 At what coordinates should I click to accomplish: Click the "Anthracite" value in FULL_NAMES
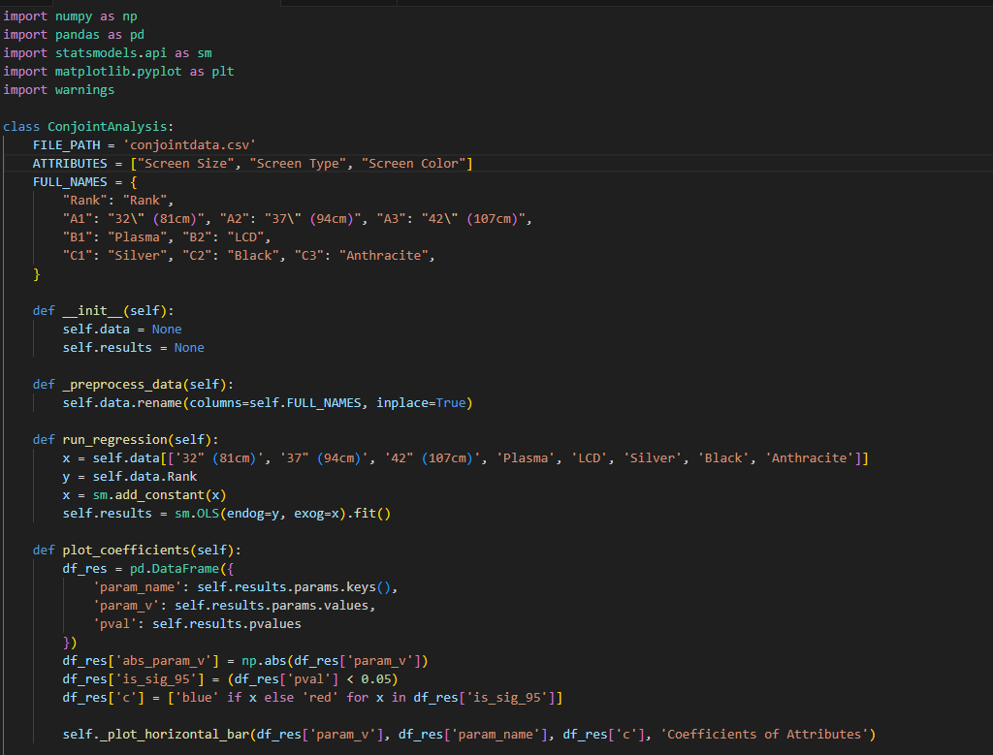pos(386,256)
